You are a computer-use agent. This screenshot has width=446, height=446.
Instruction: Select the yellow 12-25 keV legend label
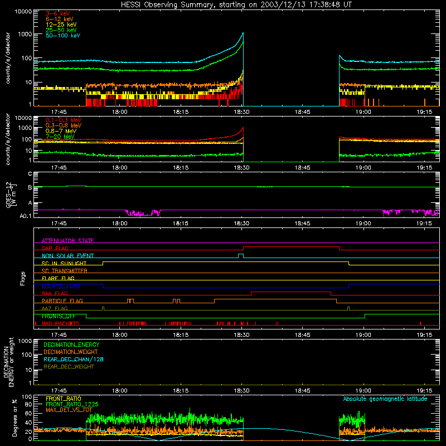(x=61, y=25)
